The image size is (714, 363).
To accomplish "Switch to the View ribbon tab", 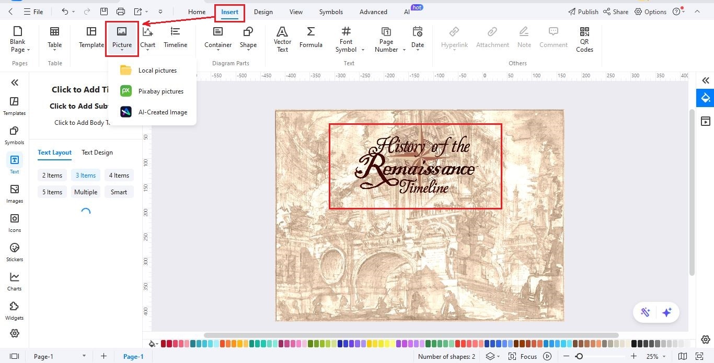I will [x=296, y=11].
